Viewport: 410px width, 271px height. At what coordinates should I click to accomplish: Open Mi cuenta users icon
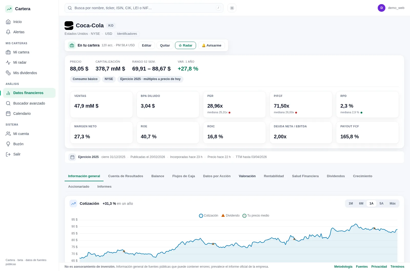8,134
